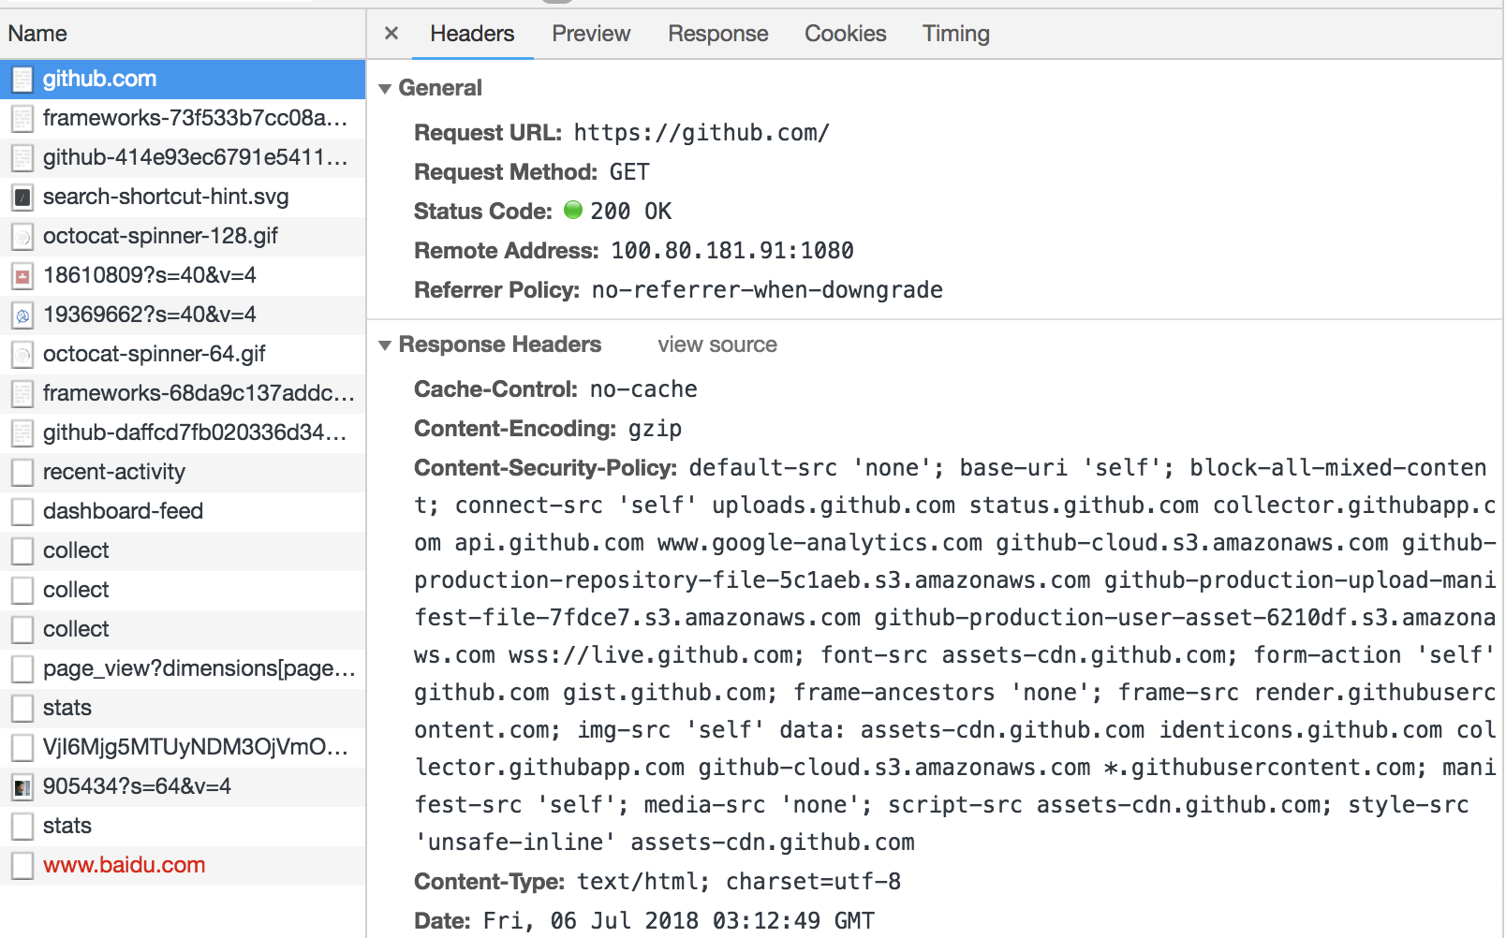The height and width of the screenshot is (938, 1506).
Task: Click the view source link
Action: pyautogui.click(x=717, y=344)
